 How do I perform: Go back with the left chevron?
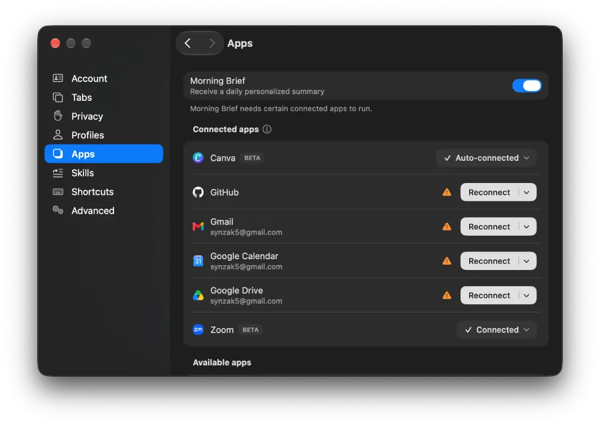point(187,43)
